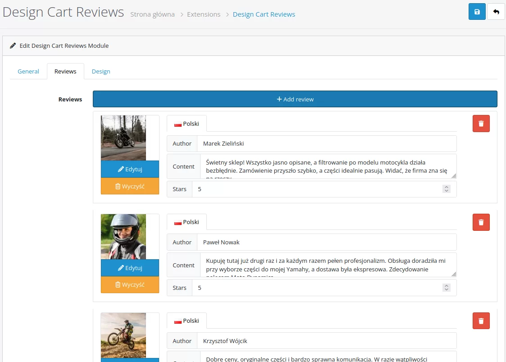Go back using the return arrow icon

tap(496, 12)
